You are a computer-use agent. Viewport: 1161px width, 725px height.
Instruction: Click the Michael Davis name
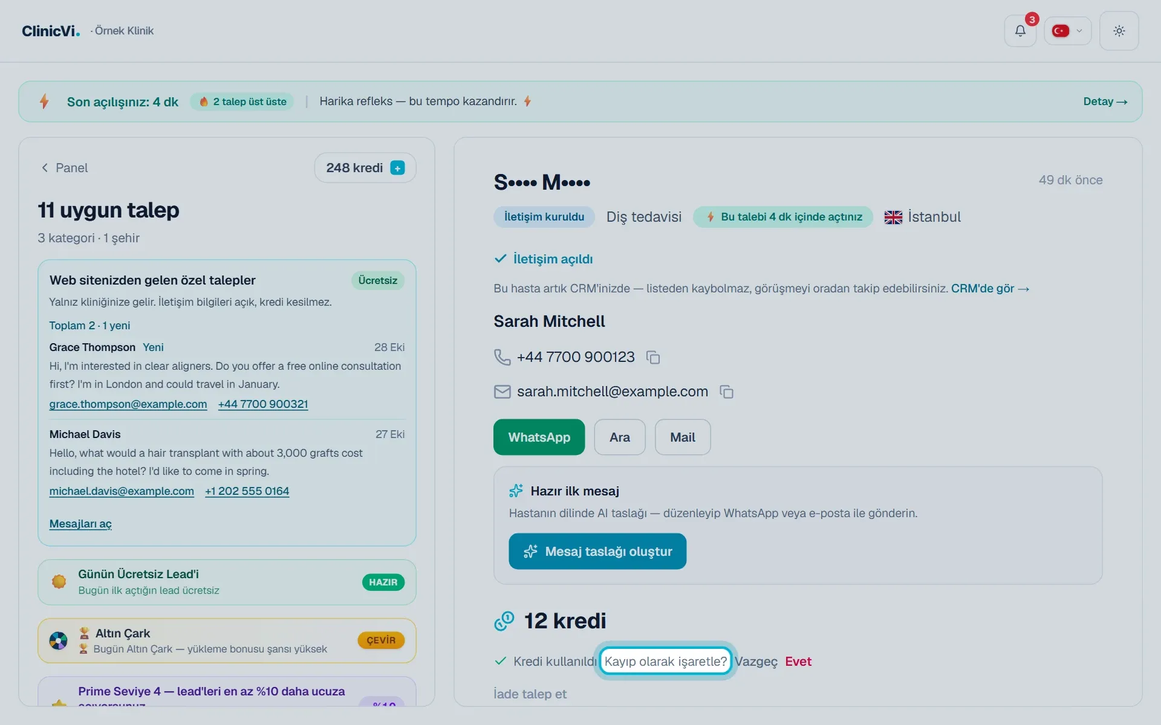[x=85, y=434]
